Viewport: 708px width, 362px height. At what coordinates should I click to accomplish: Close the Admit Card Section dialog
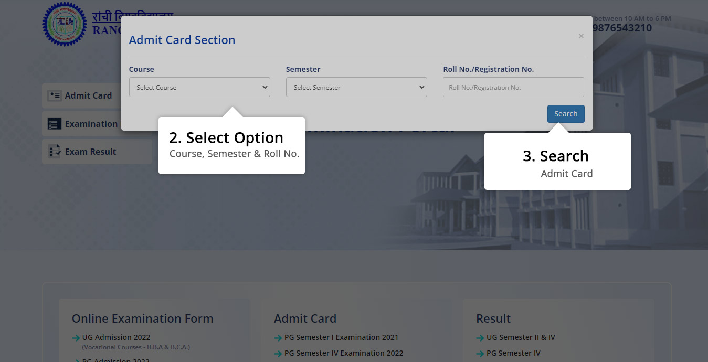[581, 36]
